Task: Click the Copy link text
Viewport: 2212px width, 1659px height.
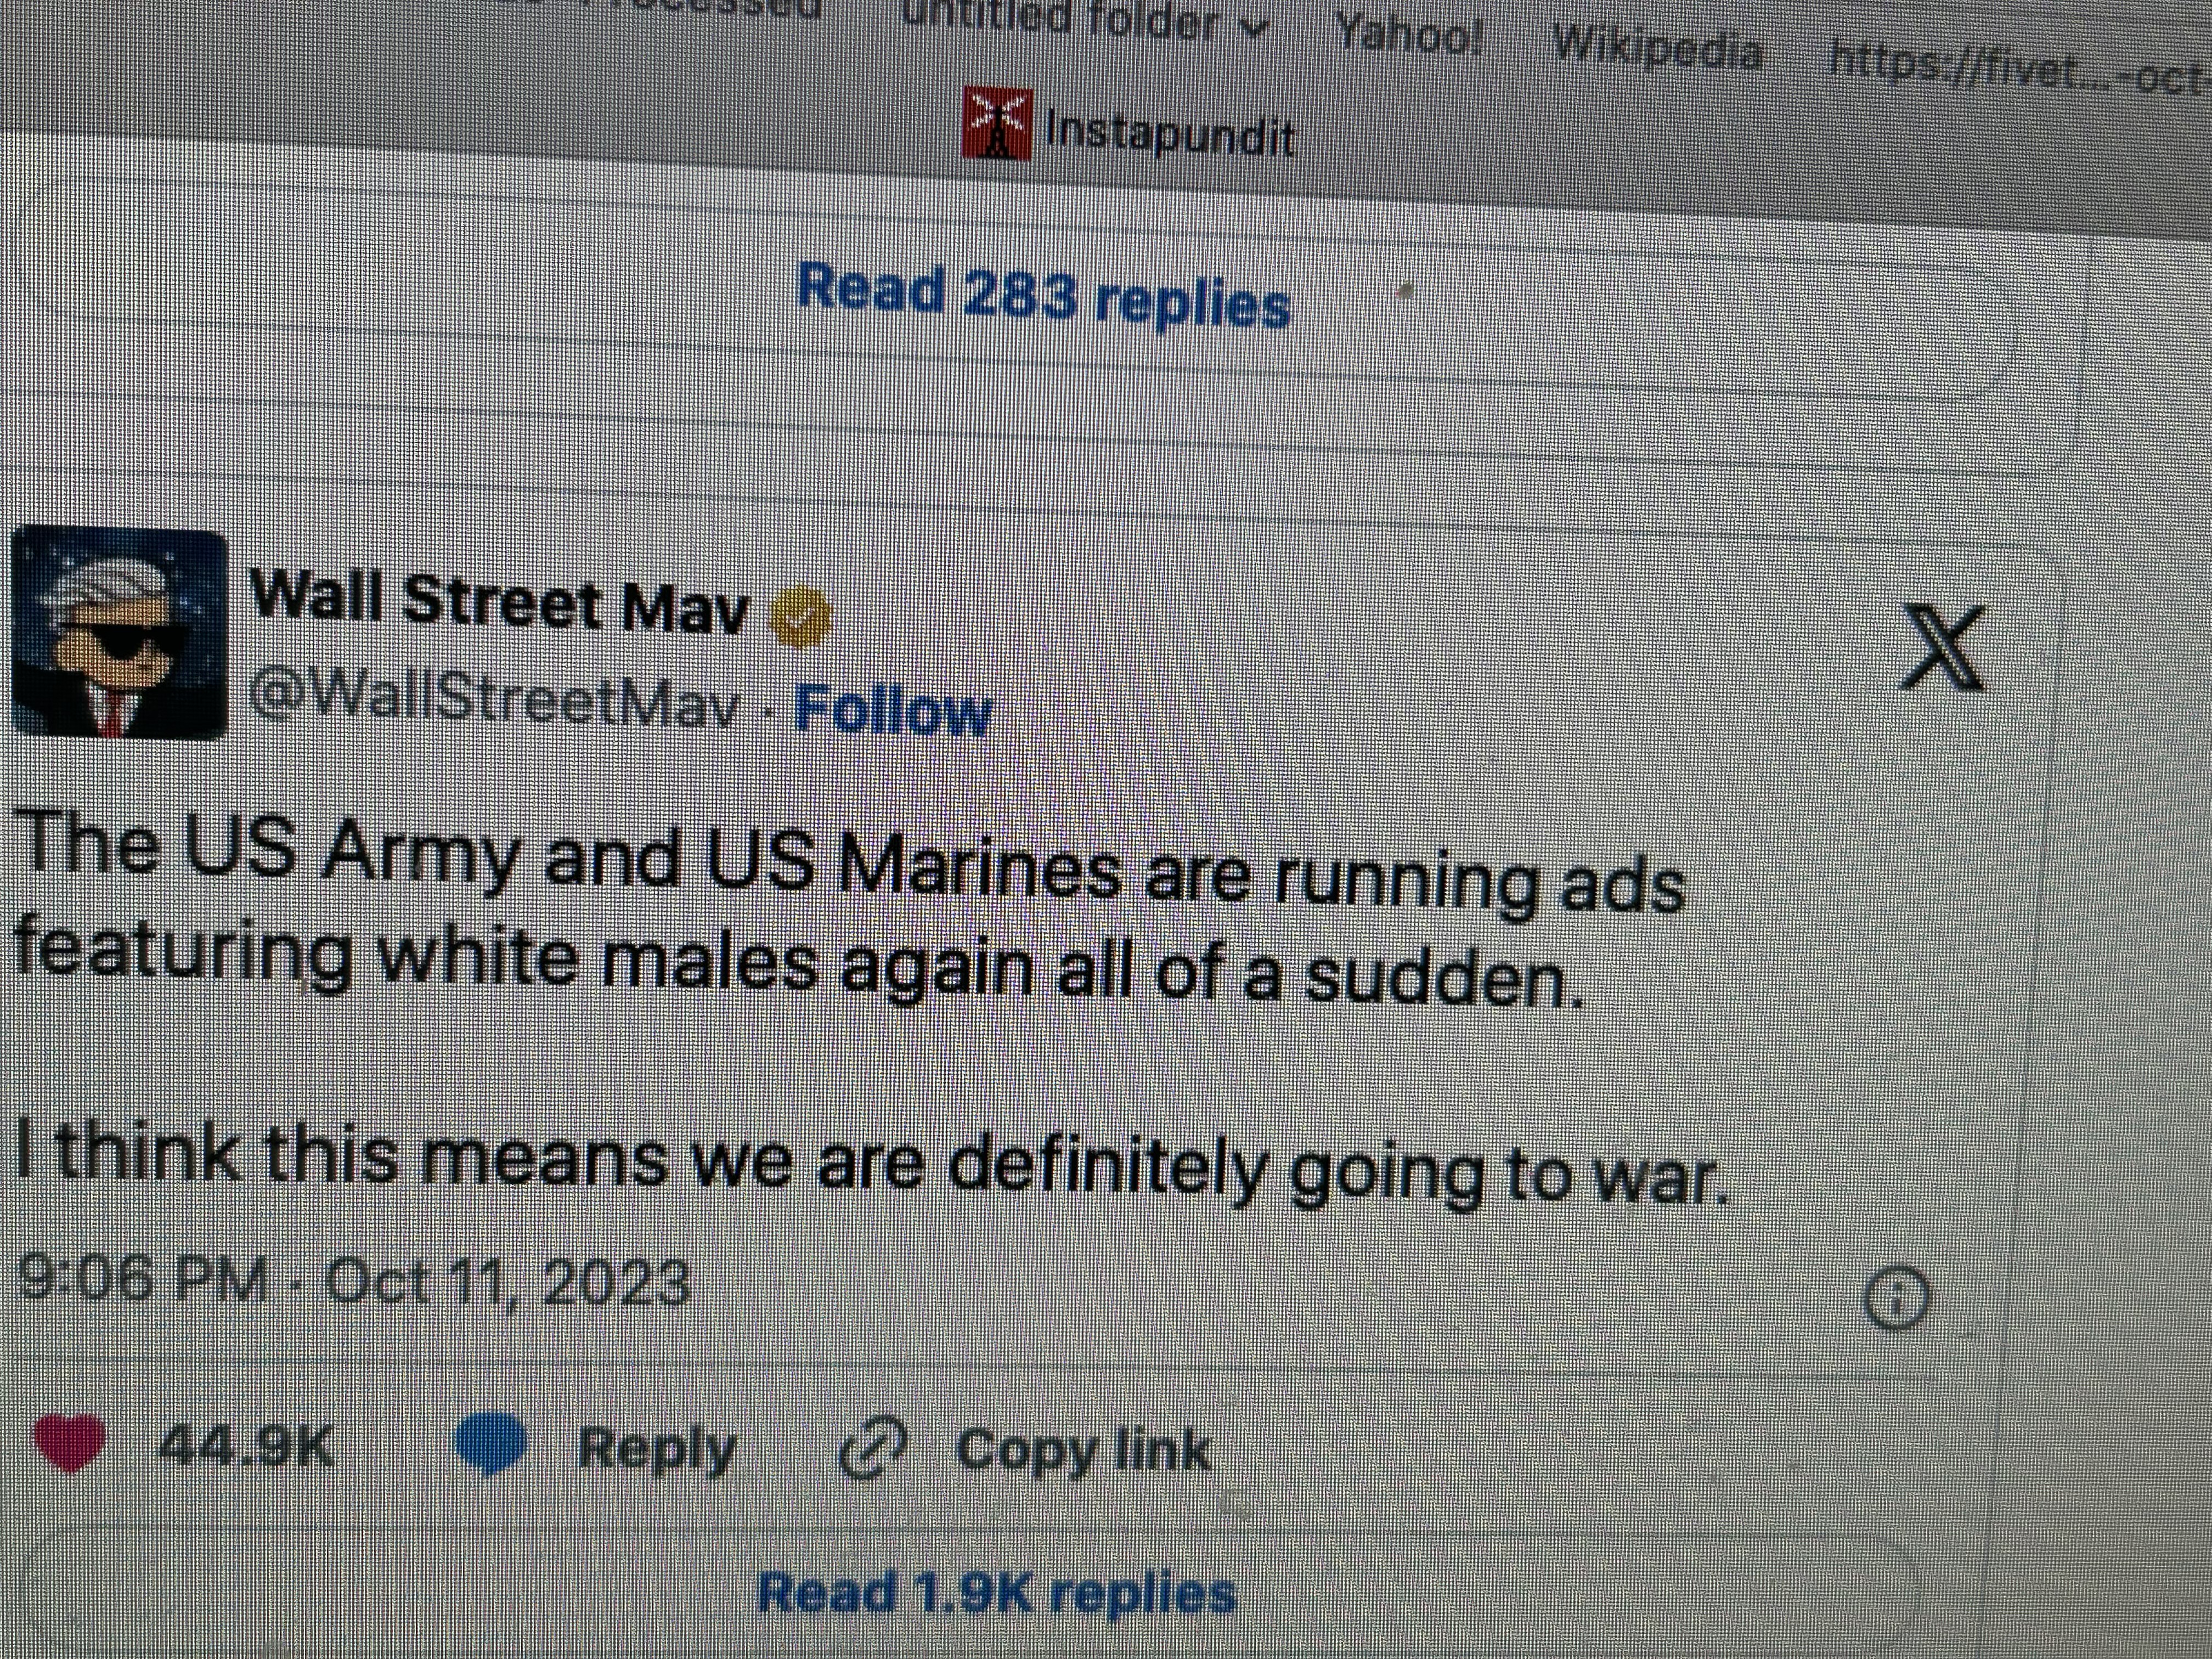Action: pyautogui.click(x=1084, y=1450)
